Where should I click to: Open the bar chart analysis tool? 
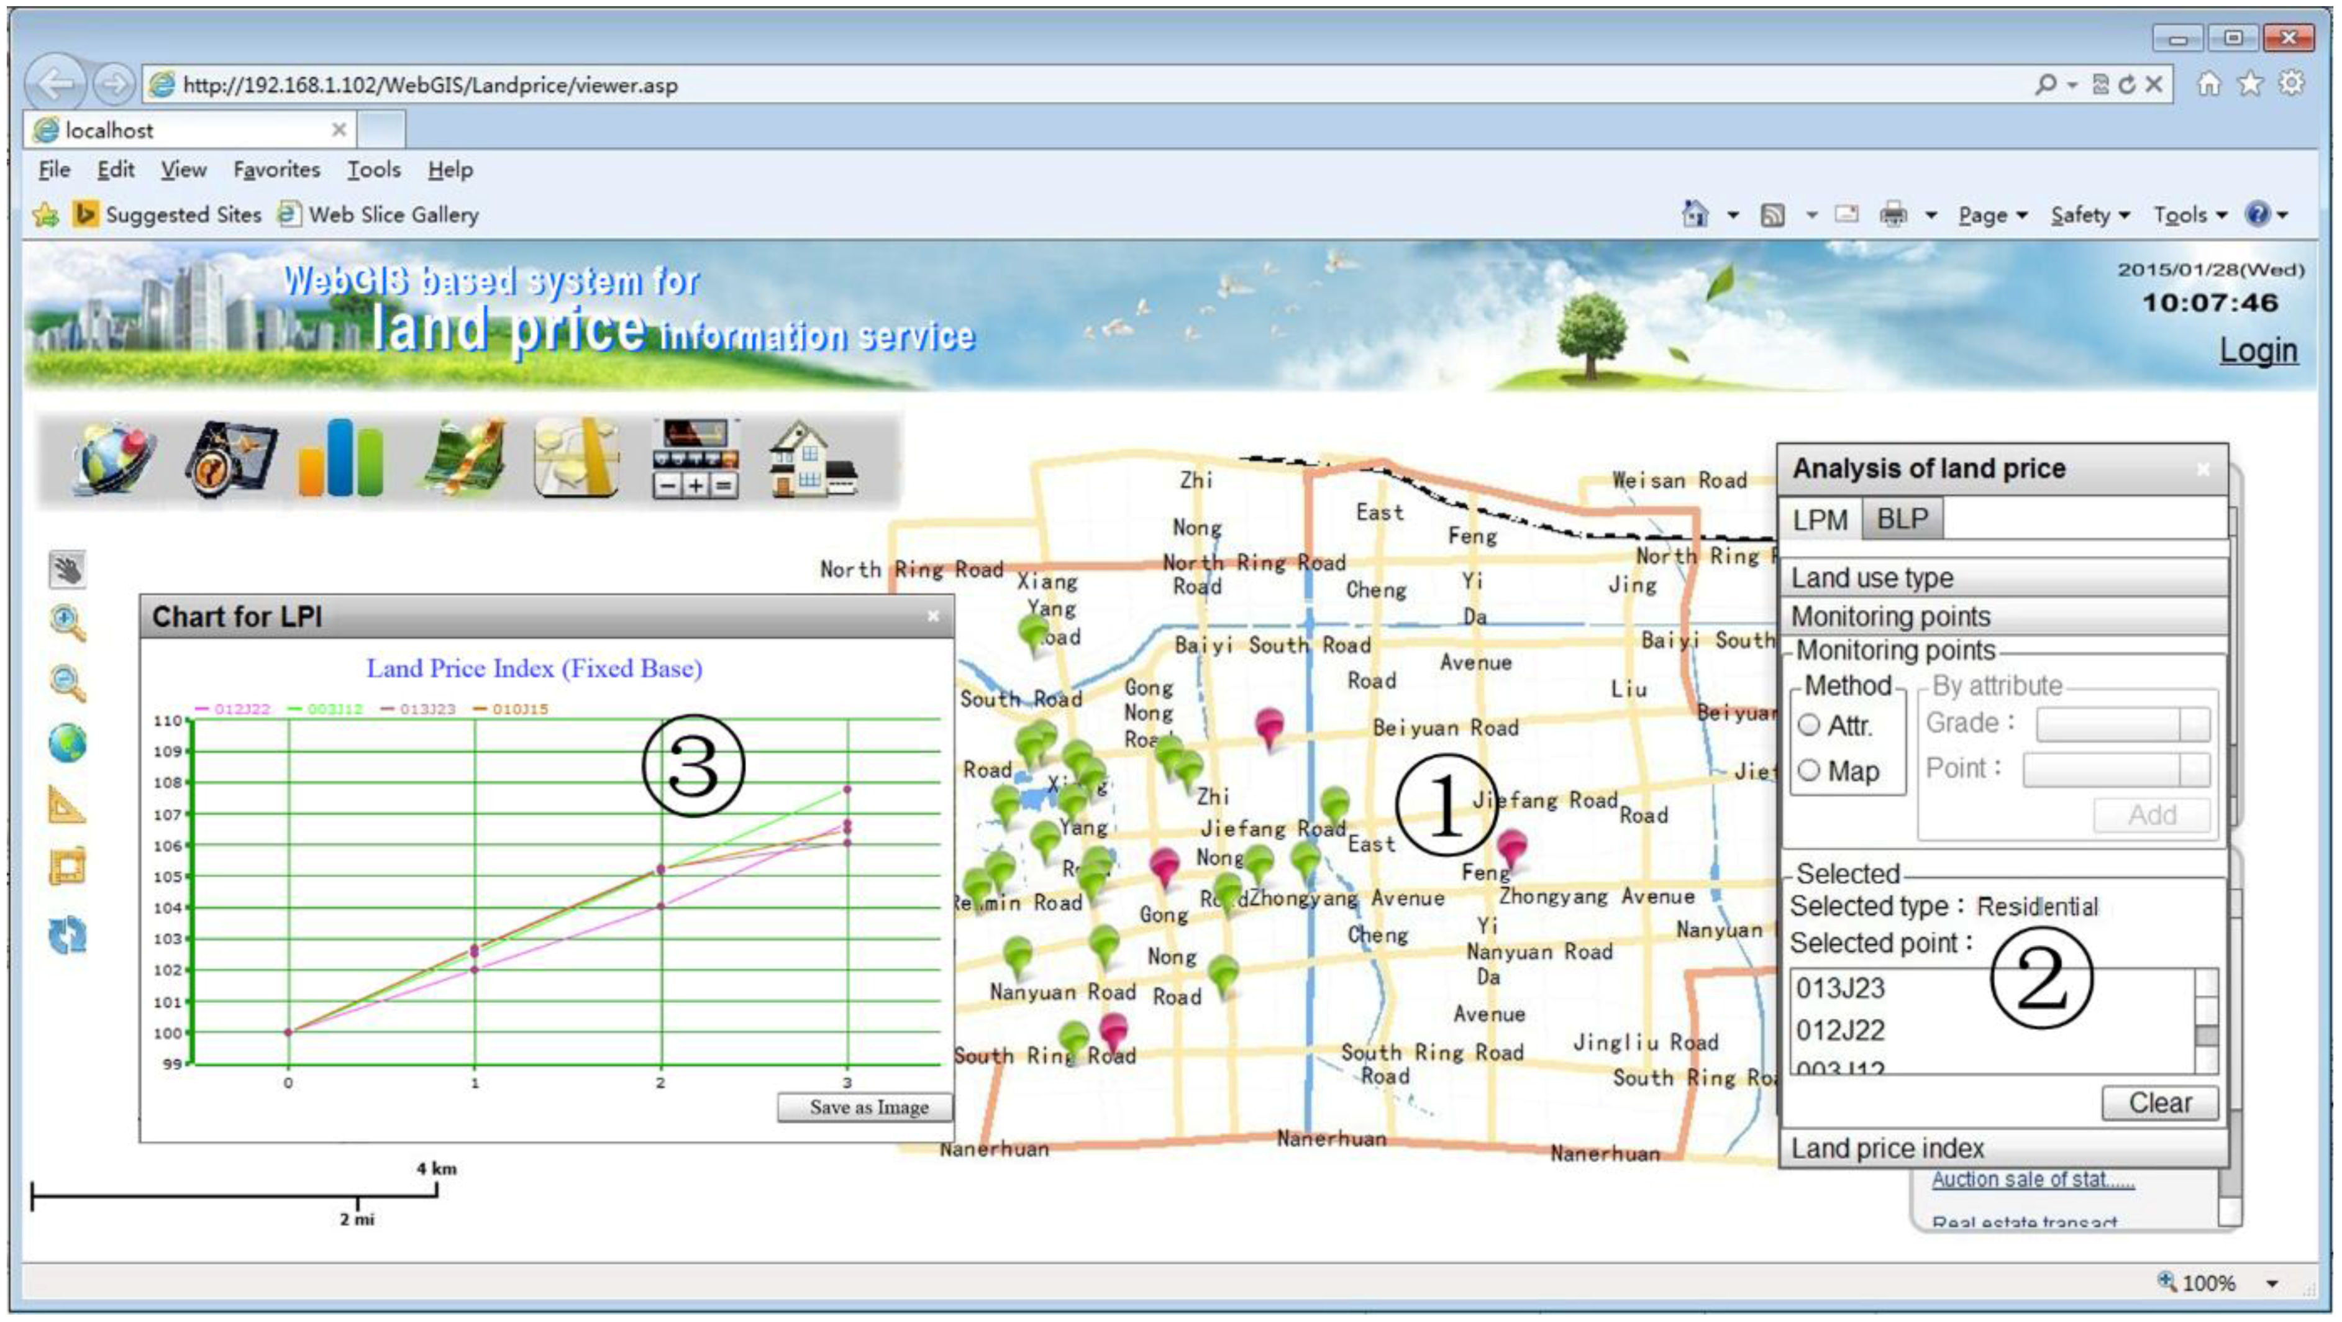[x=340, y=457]
